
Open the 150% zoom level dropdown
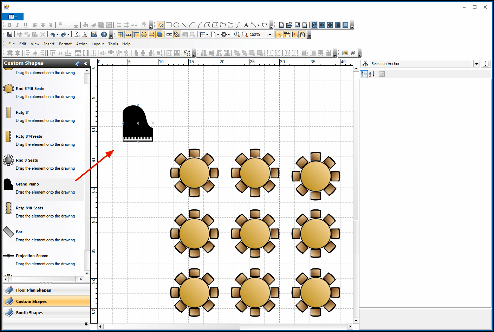coord(270,34)
